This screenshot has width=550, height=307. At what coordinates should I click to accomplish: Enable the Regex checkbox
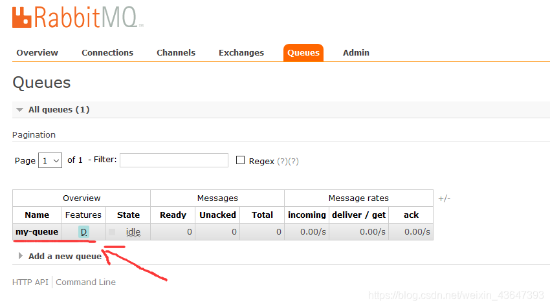tap(240, 160)
